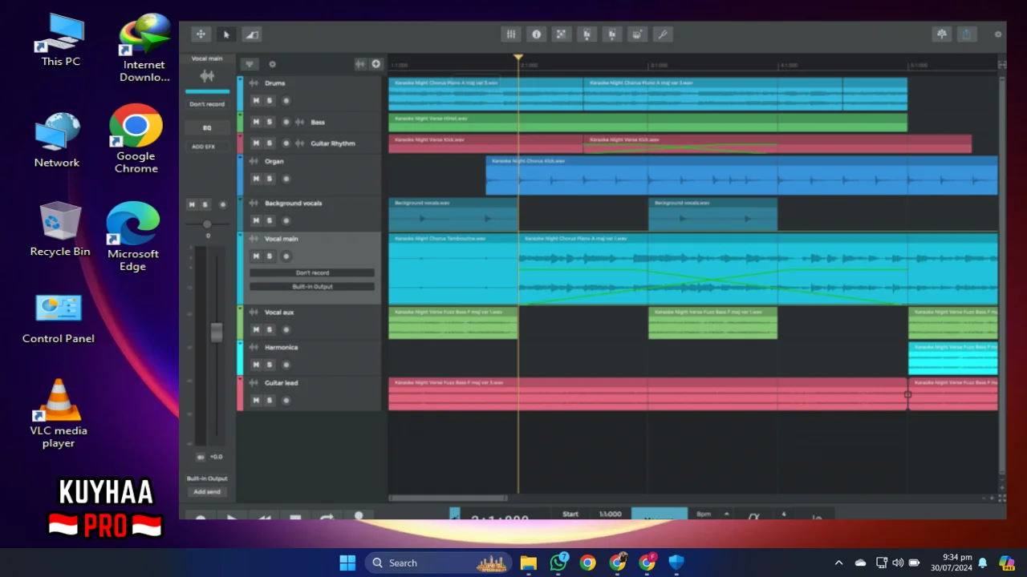Click the stereo link icon beside +0.0
1027x577 pixels.
click(201, 457)
